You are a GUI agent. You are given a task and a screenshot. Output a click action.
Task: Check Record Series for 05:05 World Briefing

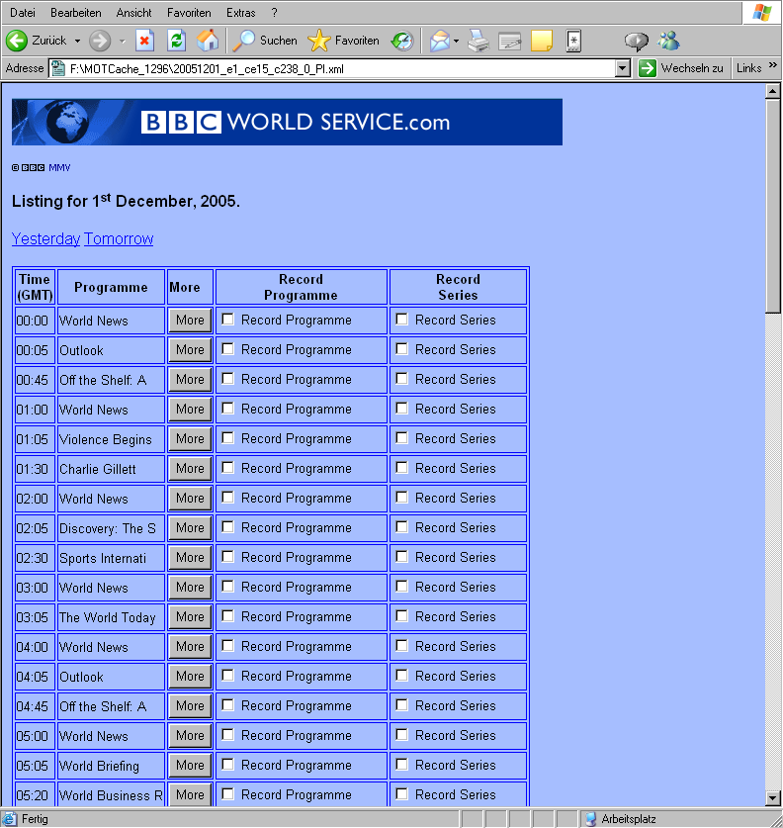(402, 764)
